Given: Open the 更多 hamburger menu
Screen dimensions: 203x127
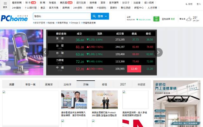Looking at the screenshot, I should tap(5, 5).
